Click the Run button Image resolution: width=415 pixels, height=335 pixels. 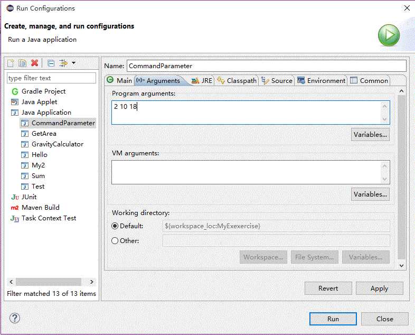333,319
